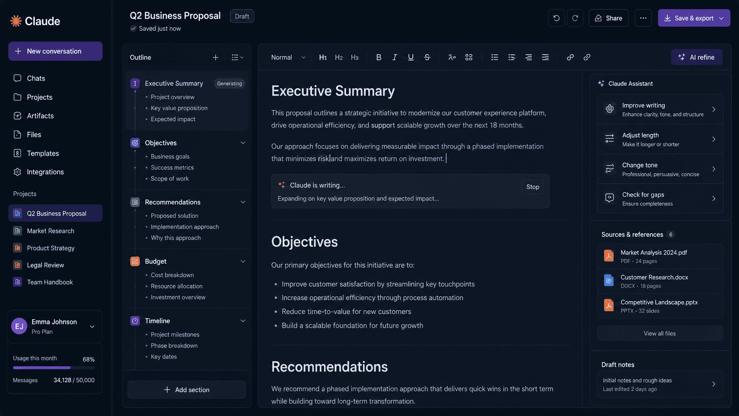
Task: Collapse the Objectives outline section
Action: pos(243,143)
